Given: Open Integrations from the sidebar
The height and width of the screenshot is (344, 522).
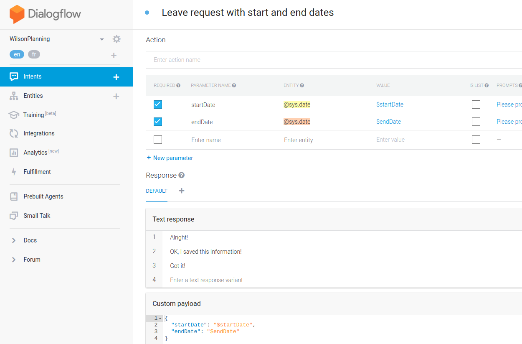Looking at the screenshot, I should click(x=39, y=133).
